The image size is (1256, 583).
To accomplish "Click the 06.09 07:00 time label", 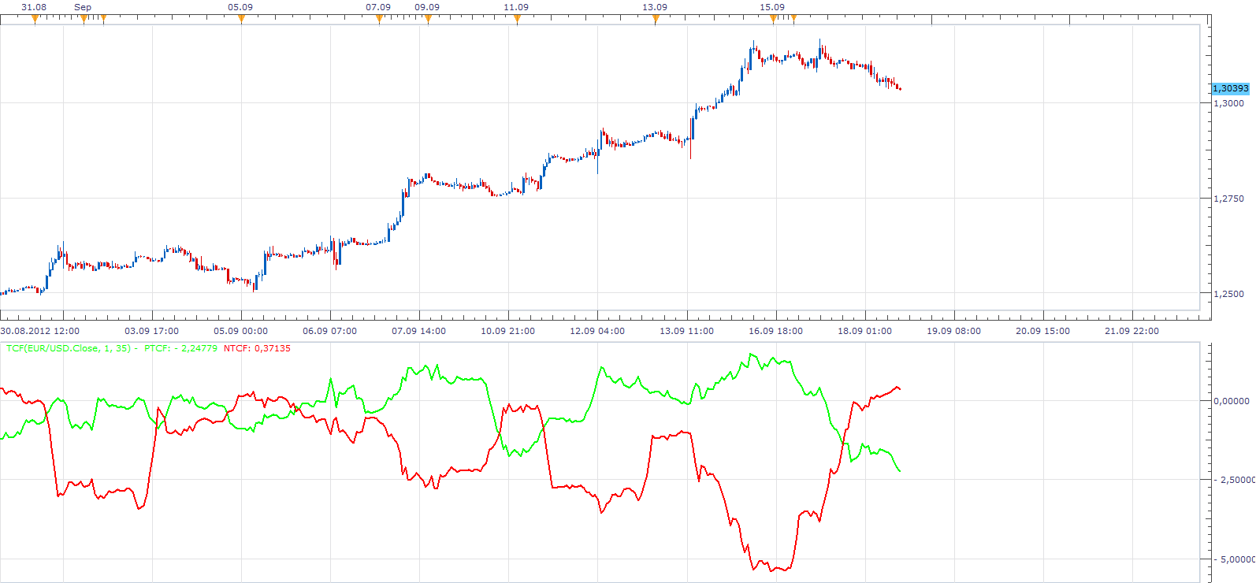I will point(330,331).
